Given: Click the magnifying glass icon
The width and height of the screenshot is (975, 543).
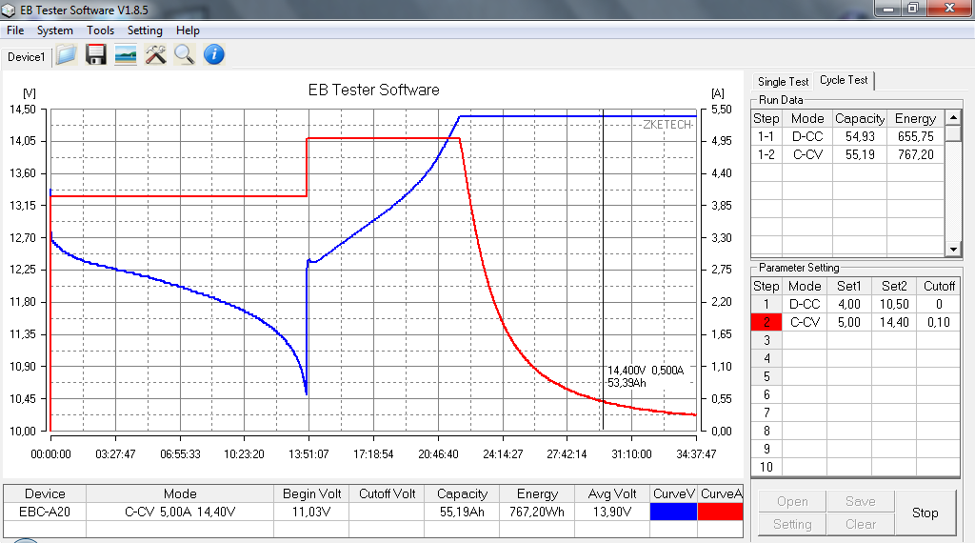Looking at the screenshot, I should (x=184, y=55).
